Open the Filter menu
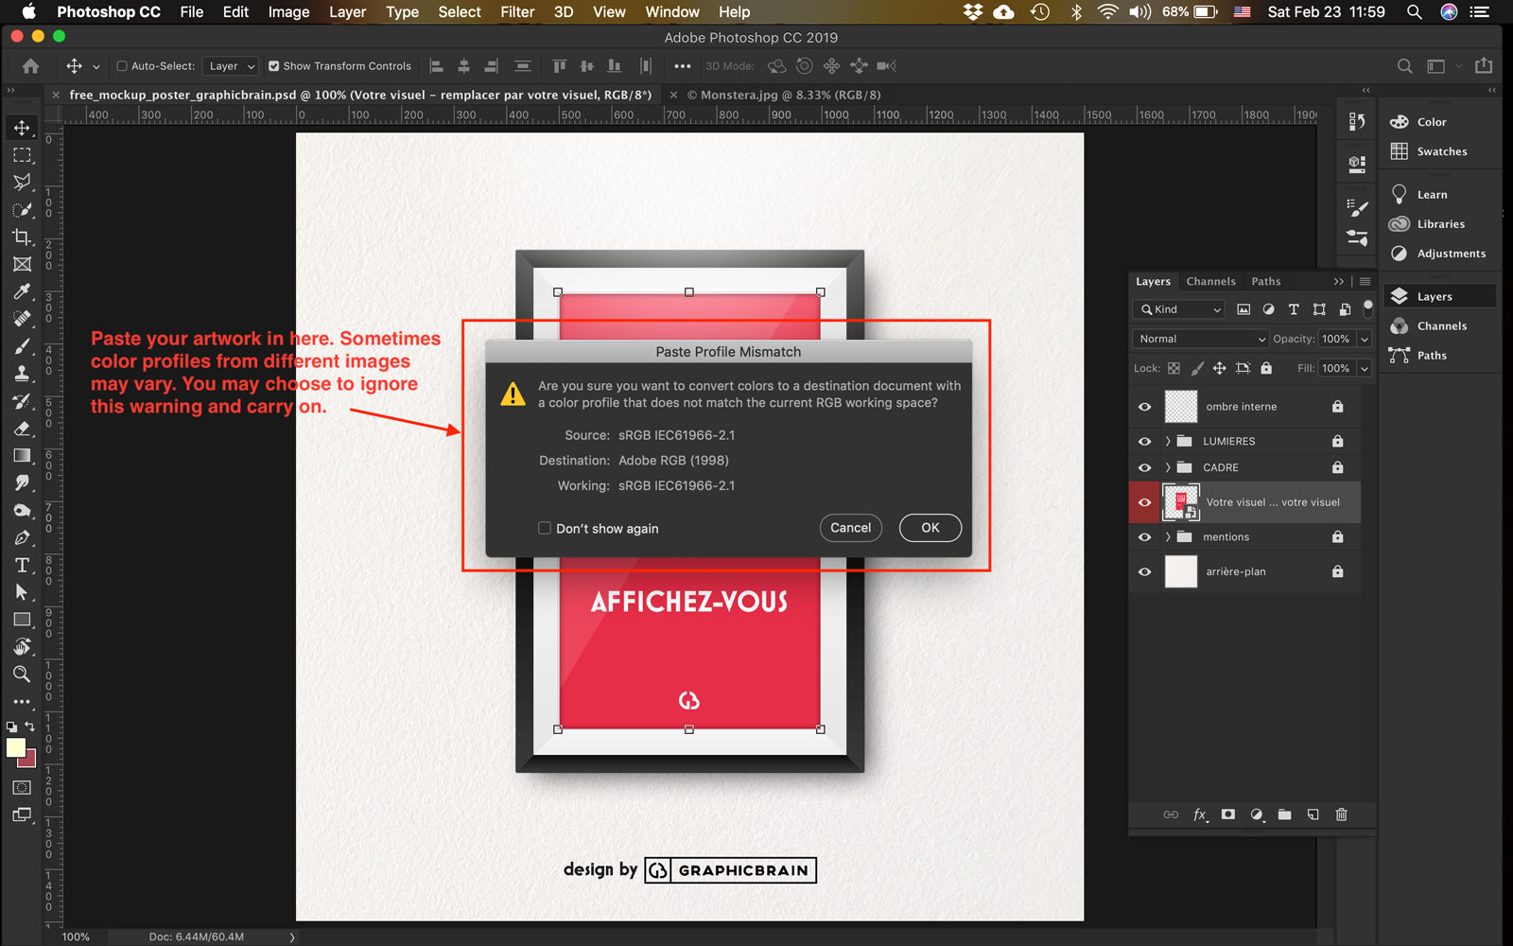Screen dimensions: 1513x946 (x=517, y=12)
